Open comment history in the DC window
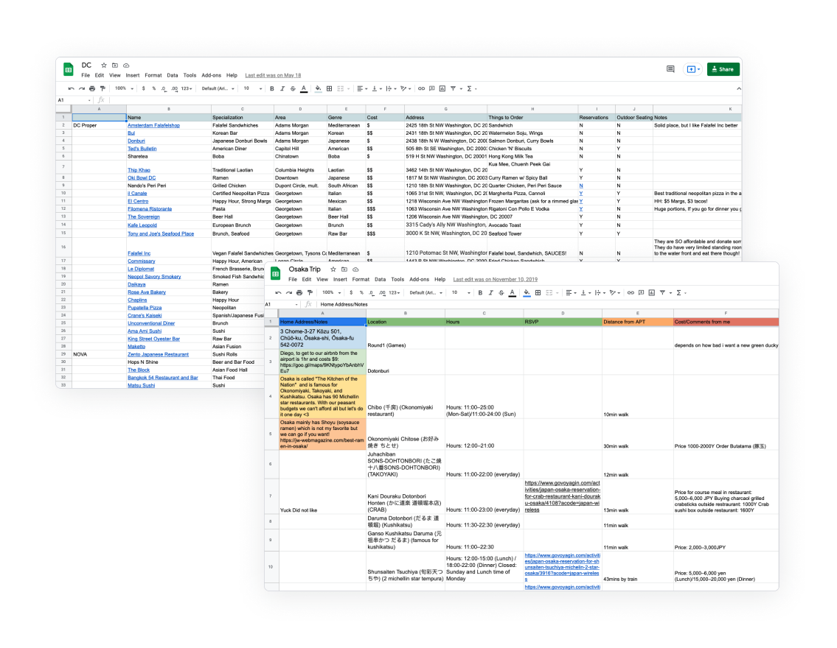 pyautogui.click(x=670, y=69)
